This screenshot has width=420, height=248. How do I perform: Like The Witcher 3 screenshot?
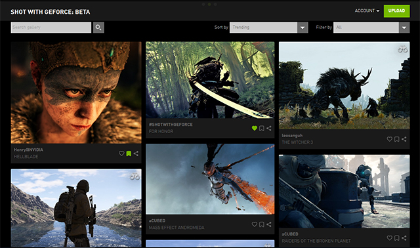pos(389,139)
